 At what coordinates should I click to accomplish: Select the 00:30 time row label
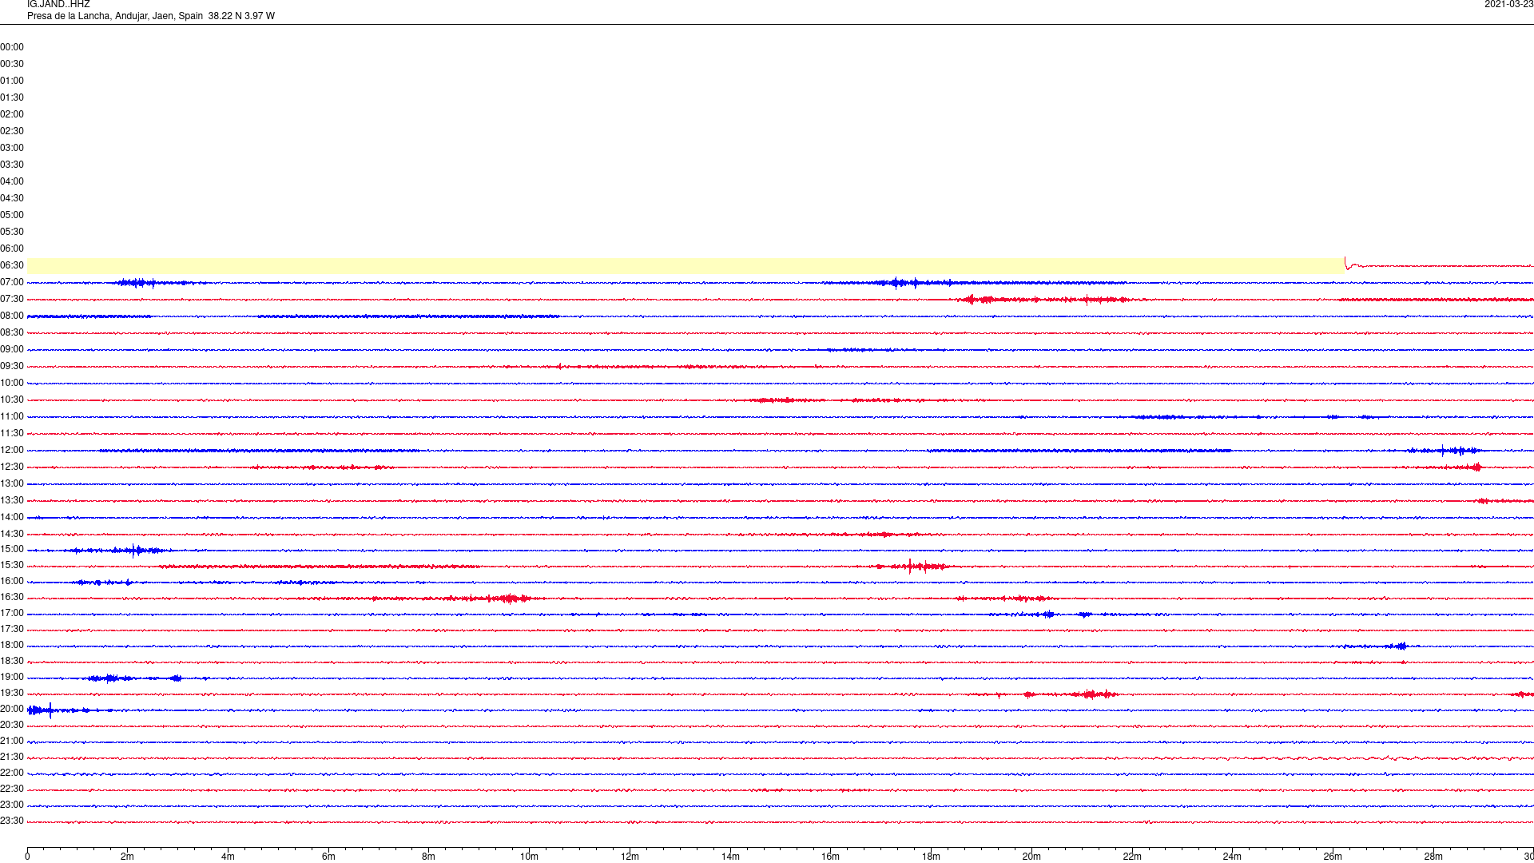pos(12,64)
